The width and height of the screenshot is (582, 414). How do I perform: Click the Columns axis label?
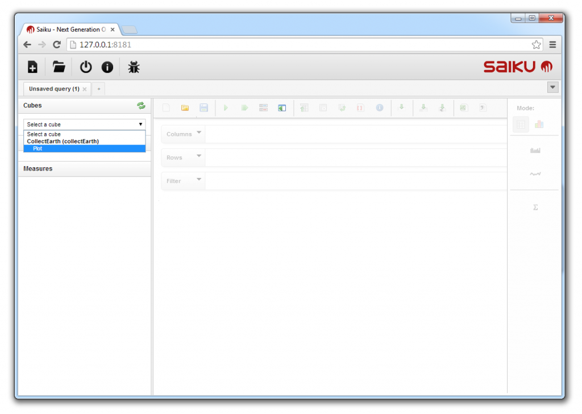coord(179,134)
